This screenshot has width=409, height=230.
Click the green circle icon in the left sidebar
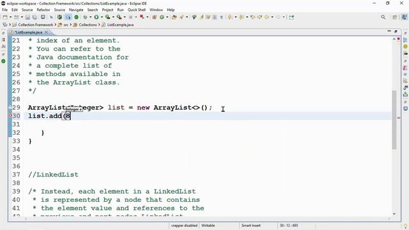(3, 61)
